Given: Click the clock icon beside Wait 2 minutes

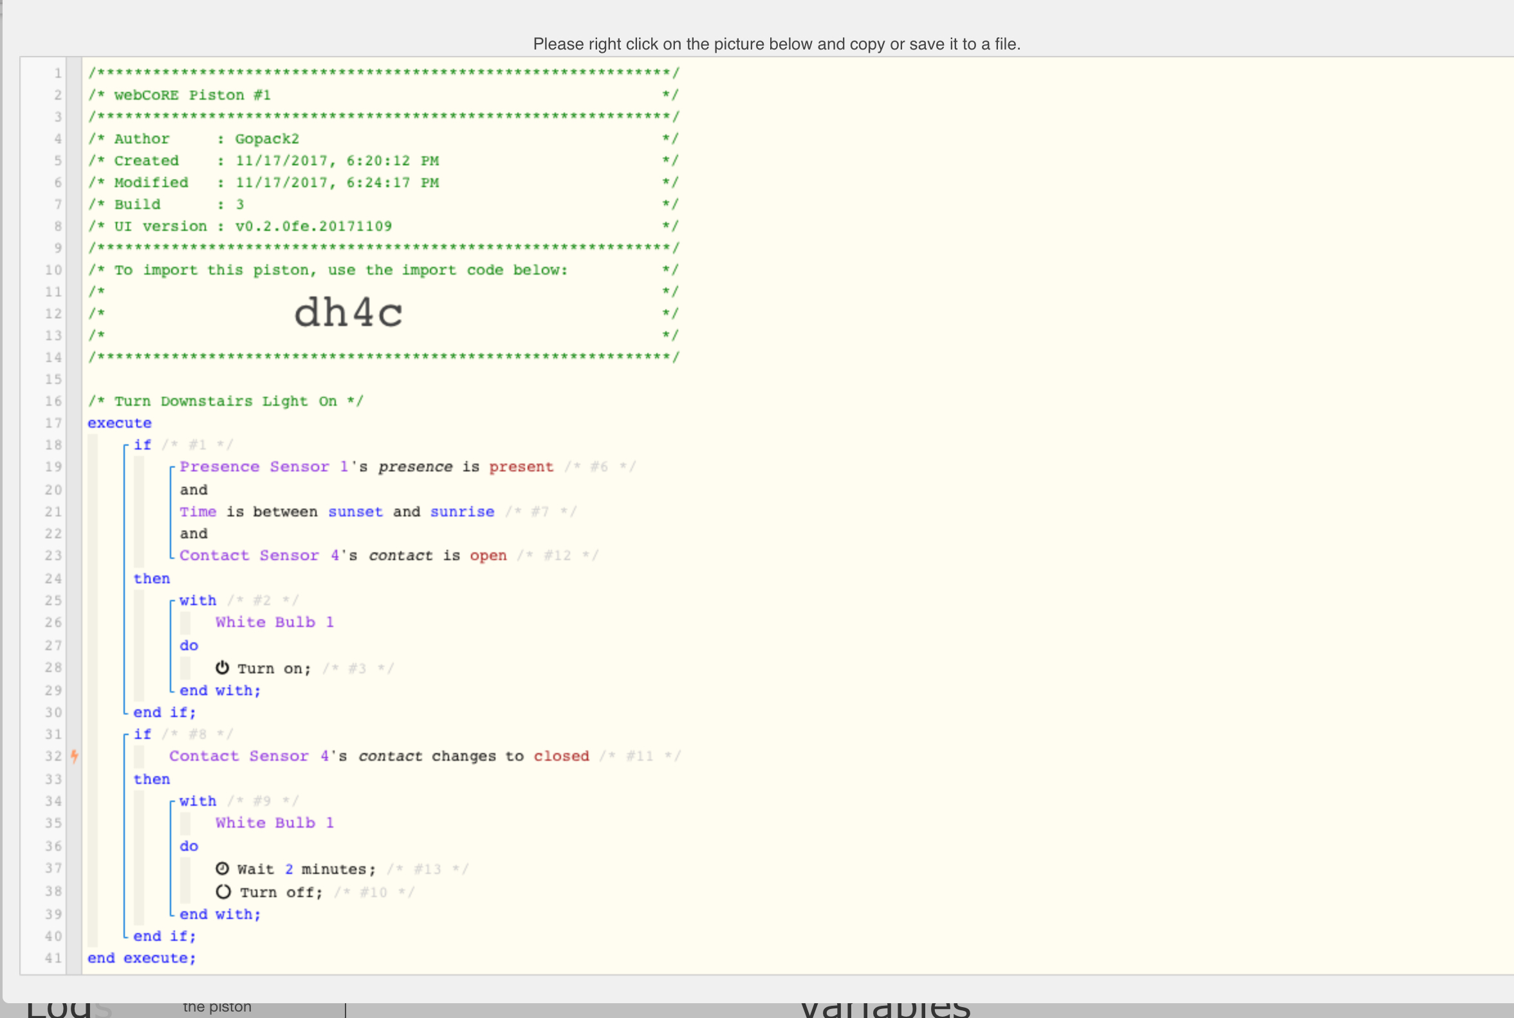Looking at the screenshot, I should (x=222, y=869).
